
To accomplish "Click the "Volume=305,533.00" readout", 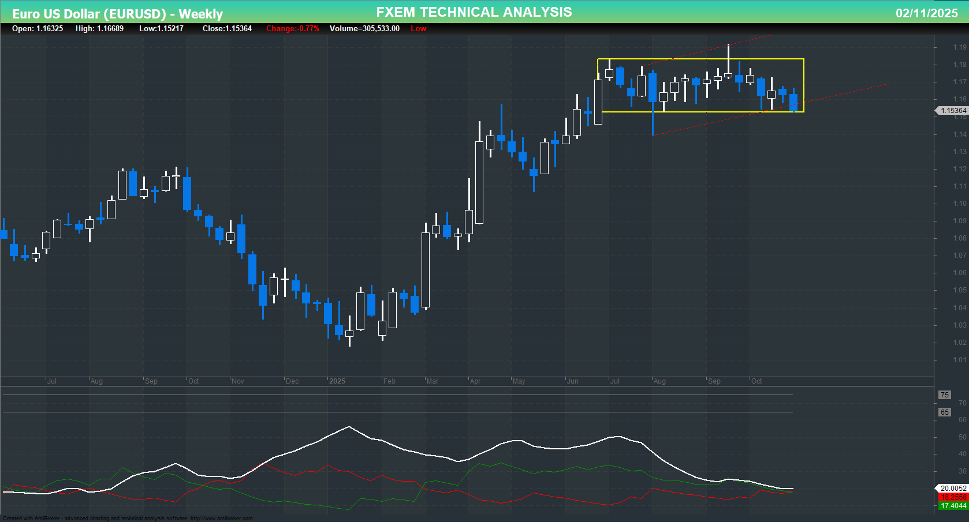I will pyautogui.click(x=366, y=28).
